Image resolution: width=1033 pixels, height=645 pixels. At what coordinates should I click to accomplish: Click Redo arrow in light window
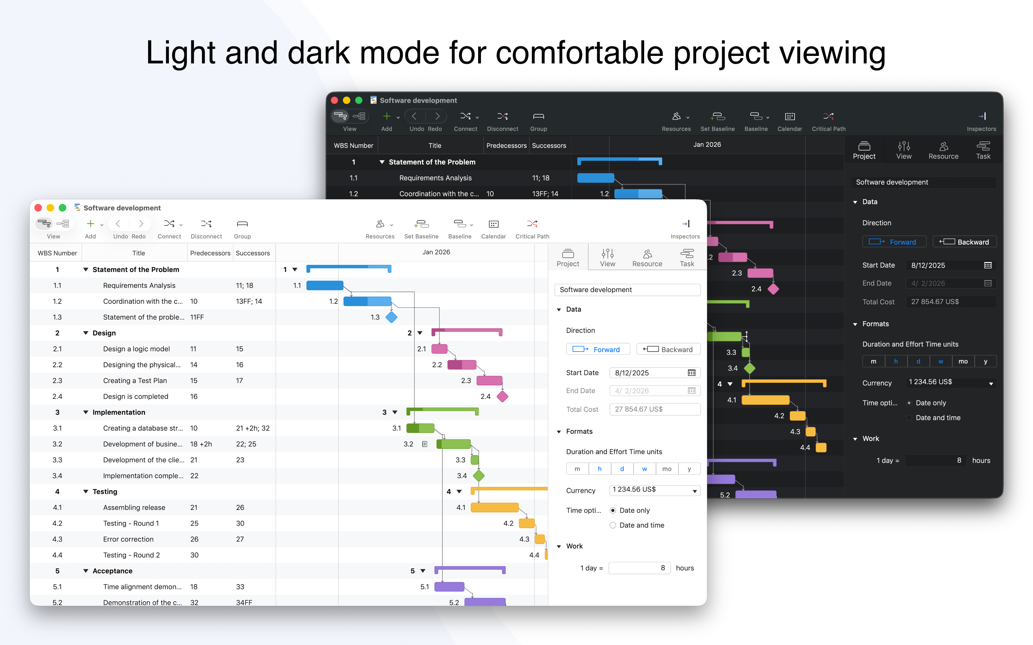coord(141,224)
